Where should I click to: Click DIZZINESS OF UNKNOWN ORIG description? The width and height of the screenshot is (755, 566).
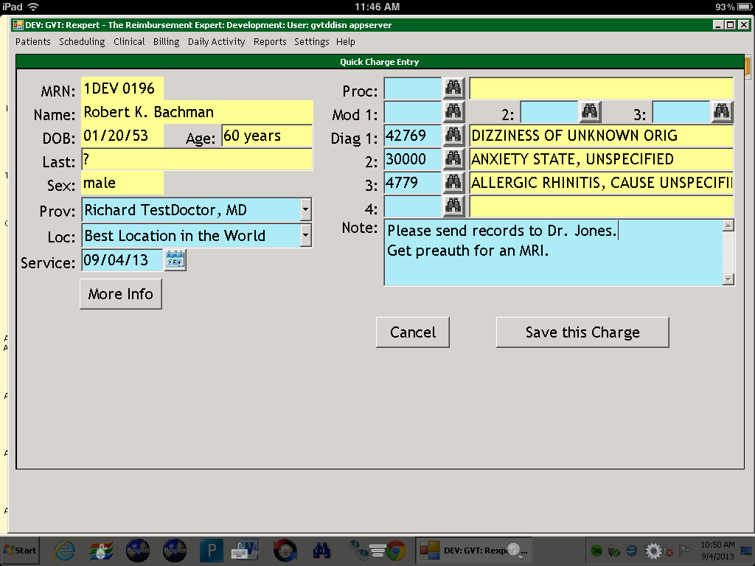[602, 136]
